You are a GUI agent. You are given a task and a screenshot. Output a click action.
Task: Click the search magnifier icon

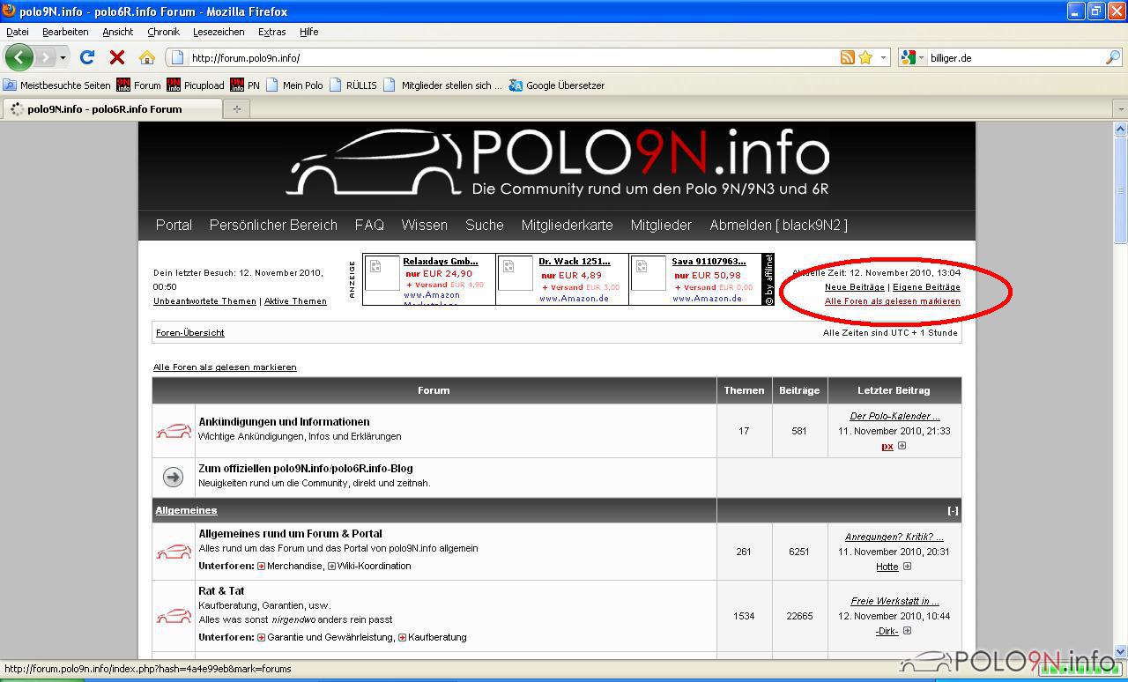1112,57
